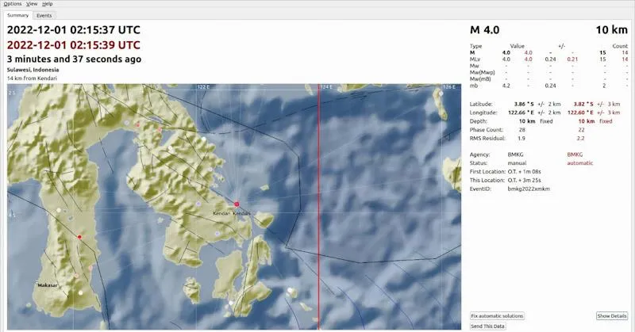Click the Show Details button

click(612, 315)
